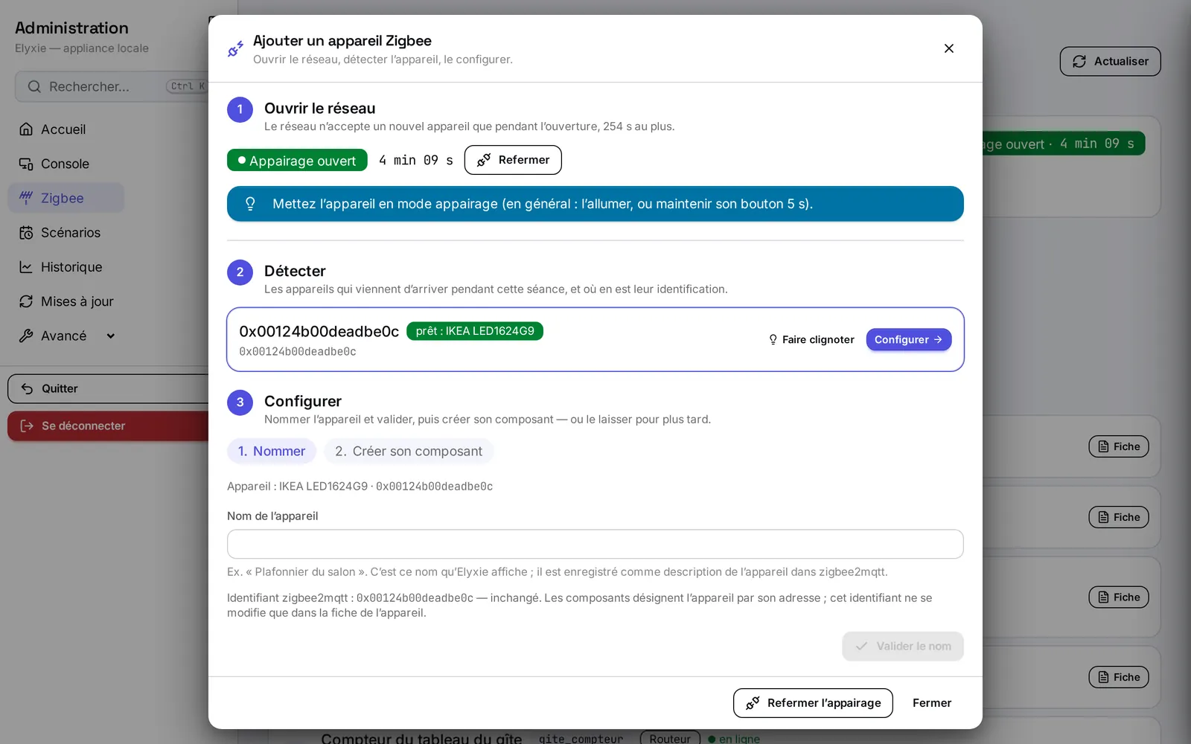Click the Routeur badge in background list
Viewport: 1191px width, 744px height.
[670, 738]
